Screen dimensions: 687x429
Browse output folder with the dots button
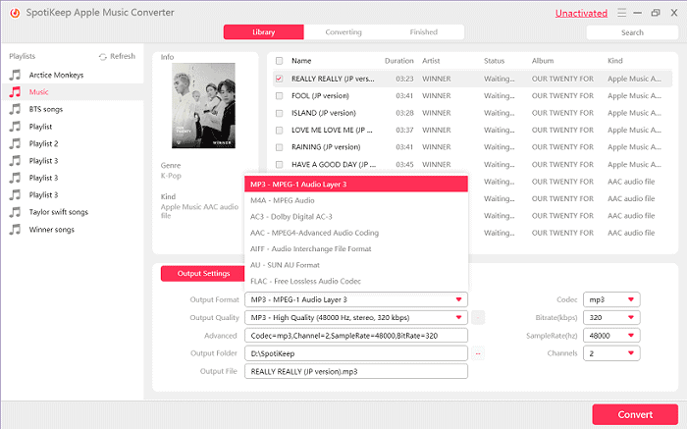(x=478, y=353)
